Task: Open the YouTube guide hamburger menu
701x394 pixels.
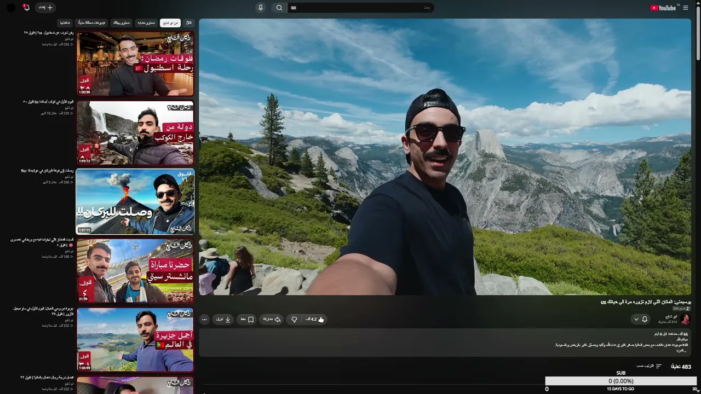Action: point(686,8)
